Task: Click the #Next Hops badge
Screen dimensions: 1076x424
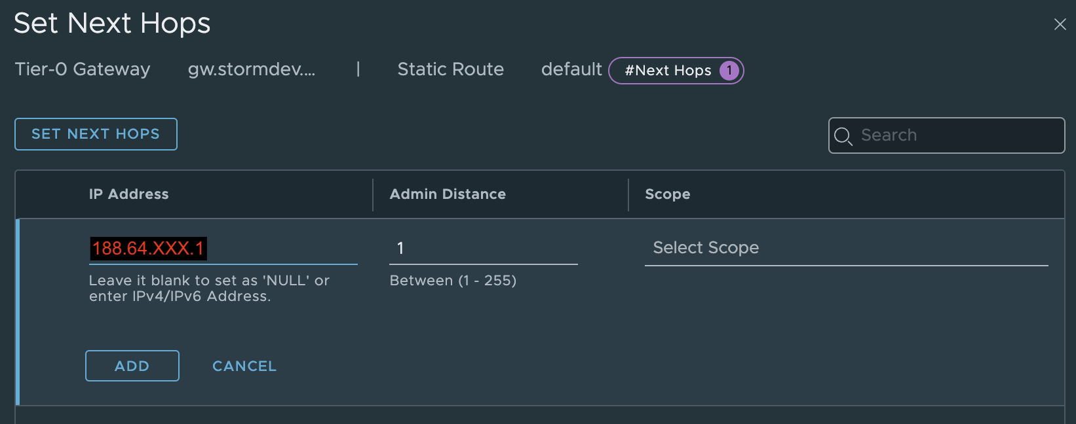Action: pos(668,71)
